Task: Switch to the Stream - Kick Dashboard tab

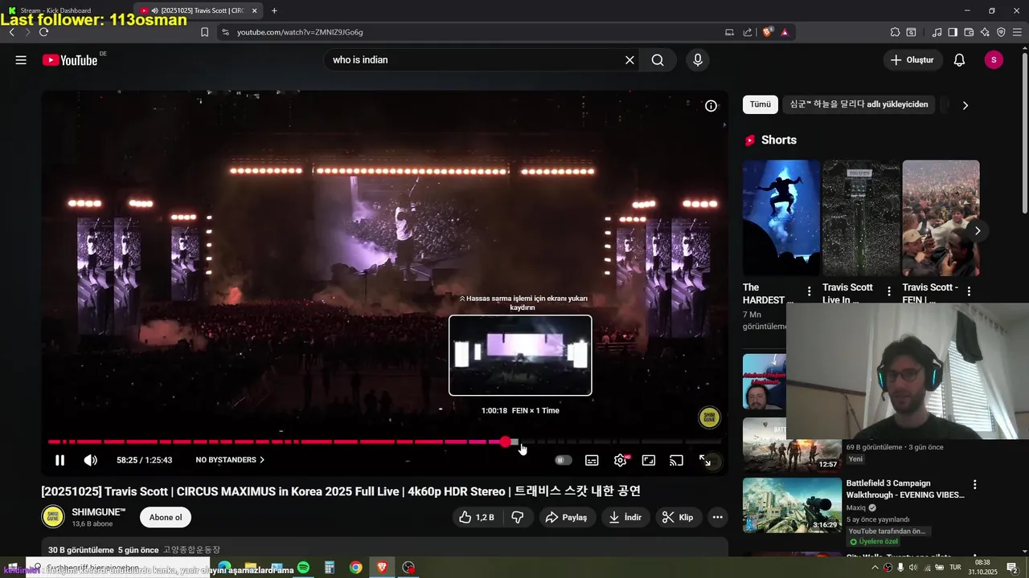Action: click(63, 10)
